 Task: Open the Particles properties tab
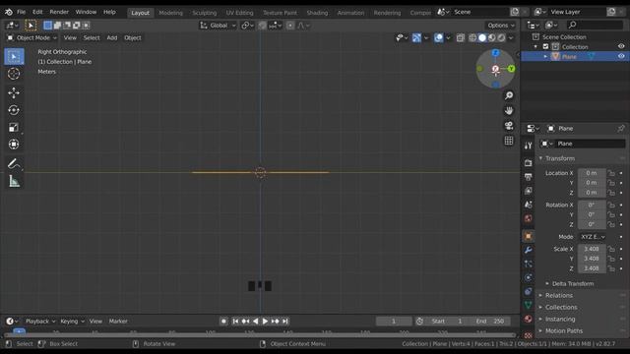pos(528,264)
